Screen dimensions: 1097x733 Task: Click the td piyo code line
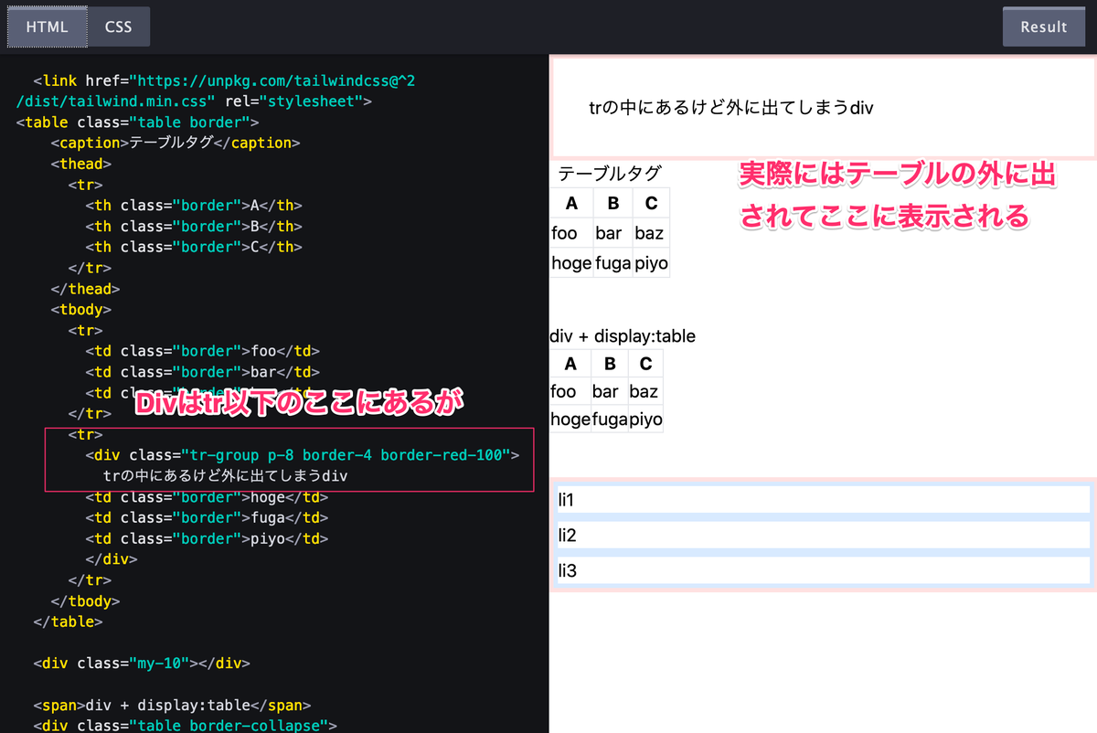pos(207,539)
